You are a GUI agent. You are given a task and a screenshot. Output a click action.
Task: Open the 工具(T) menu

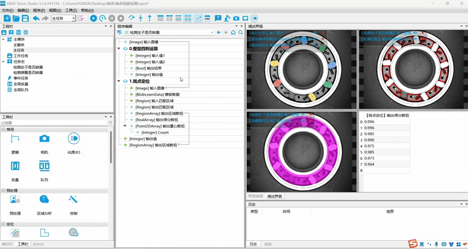[71, 10]
